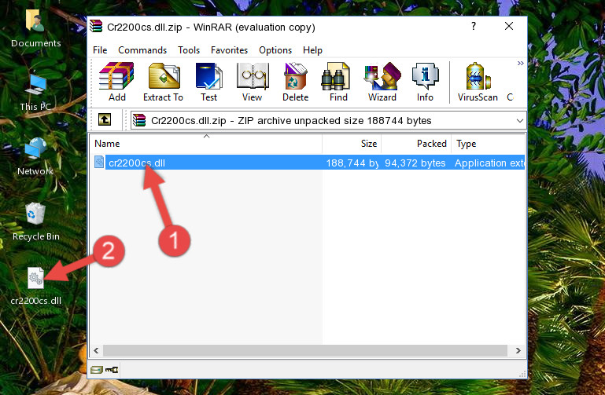Select the Documents desktop icon
This screenshot has width=605, height=395.
point(36,28)
